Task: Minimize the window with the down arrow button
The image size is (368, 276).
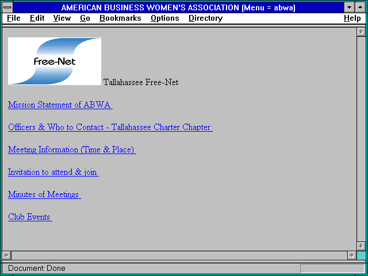Action: [349, 7]
